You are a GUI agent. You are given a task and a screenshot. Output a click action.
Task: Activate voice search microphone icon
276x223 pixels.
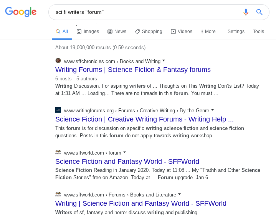246,12
